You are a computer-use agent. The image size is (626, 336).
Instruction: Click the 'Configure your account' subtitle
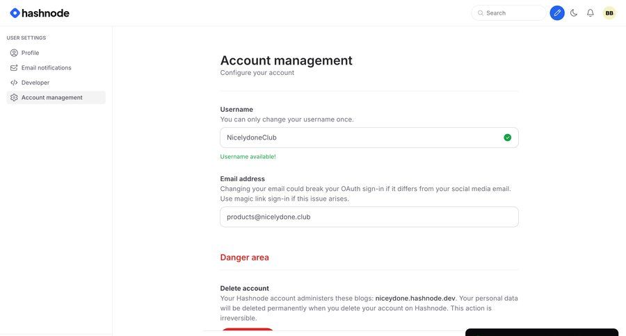coord(257,72)
